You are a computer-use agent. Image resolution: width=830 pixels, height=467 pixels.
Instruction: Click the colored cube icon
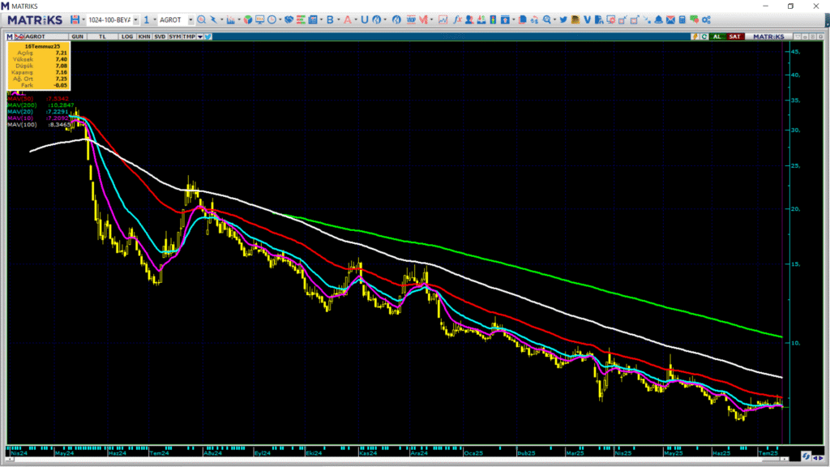[248, 19]
